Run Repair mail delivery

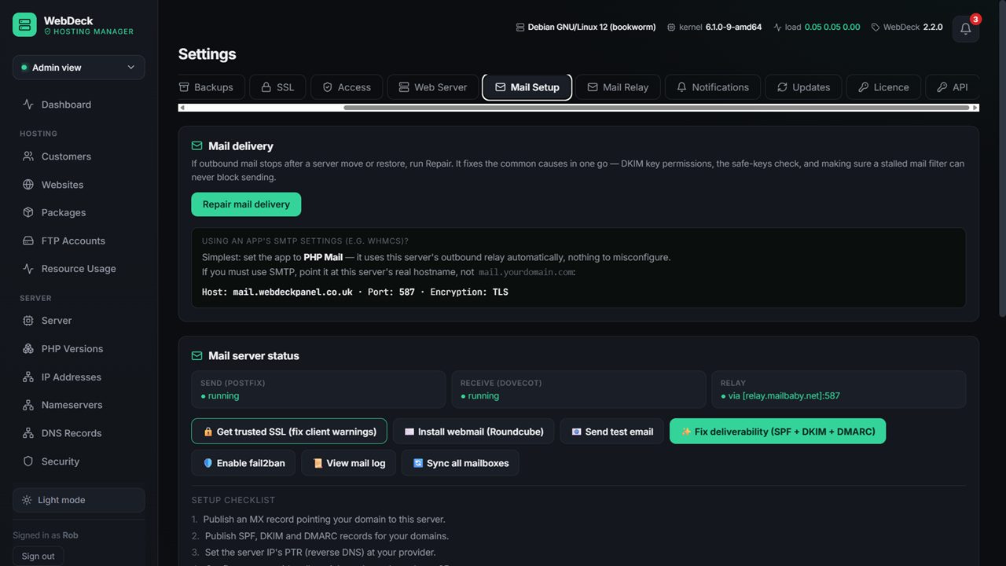point(246,204)
